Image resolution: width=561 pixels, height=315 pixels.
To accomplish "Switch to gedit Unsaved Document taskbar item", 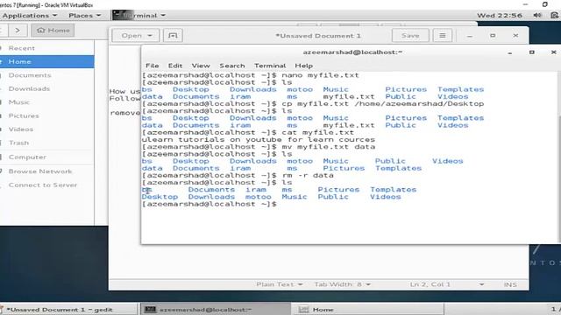I will pos(68,309).
